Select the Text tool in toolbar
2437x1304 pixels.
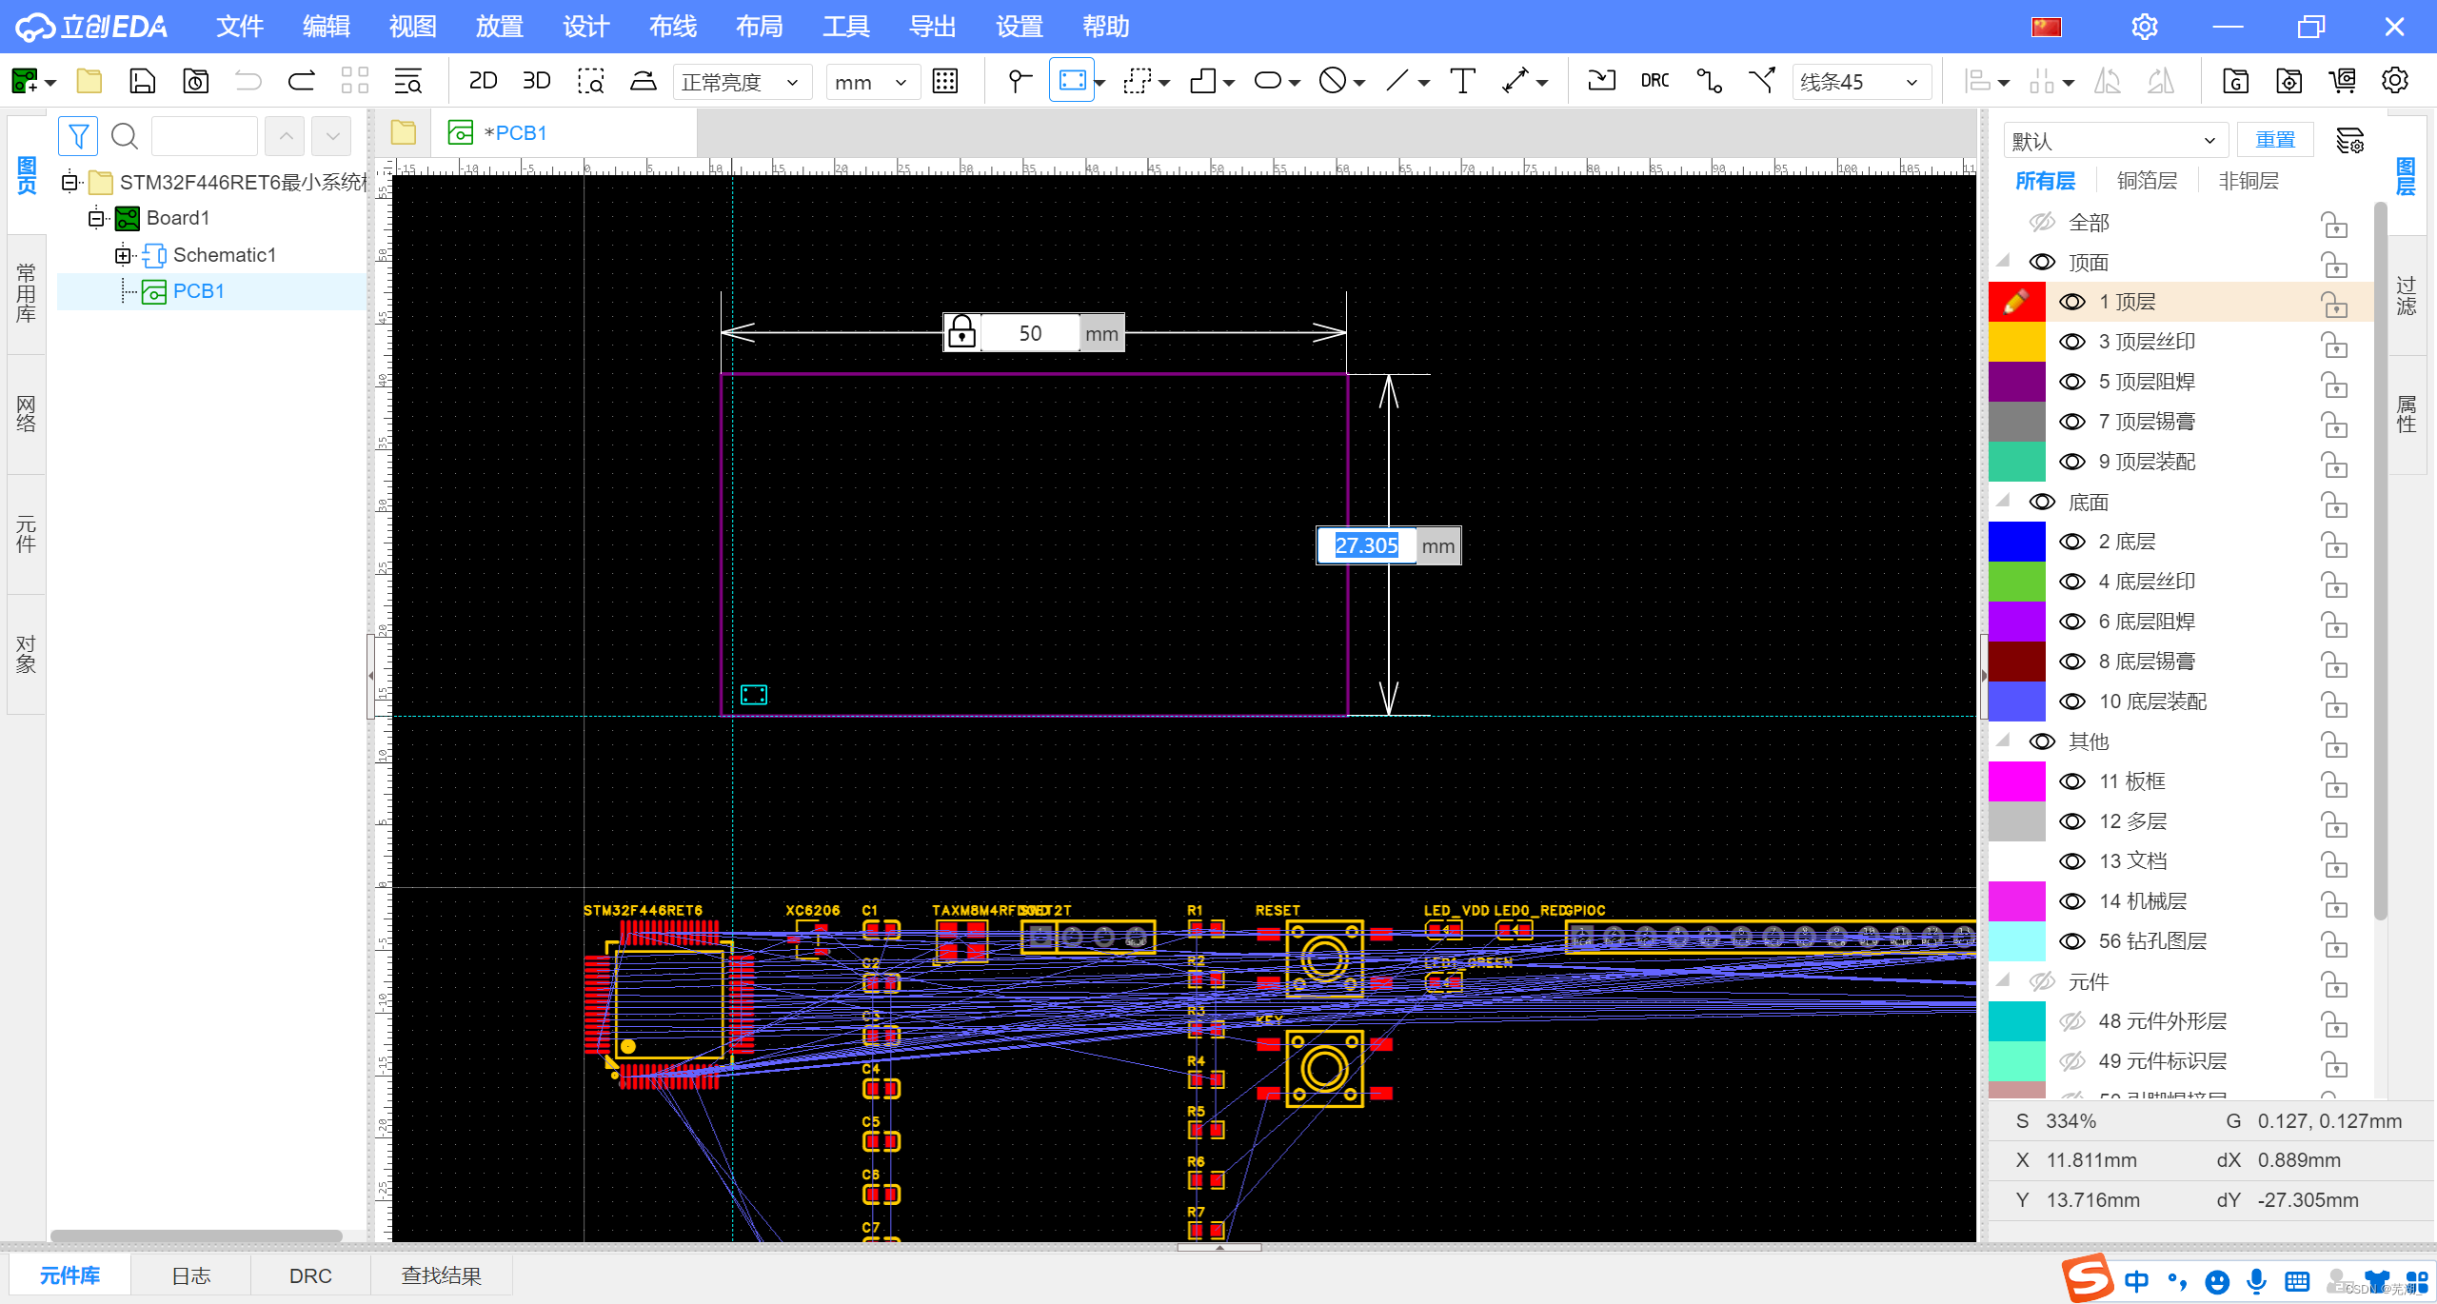pos(1462,81)
